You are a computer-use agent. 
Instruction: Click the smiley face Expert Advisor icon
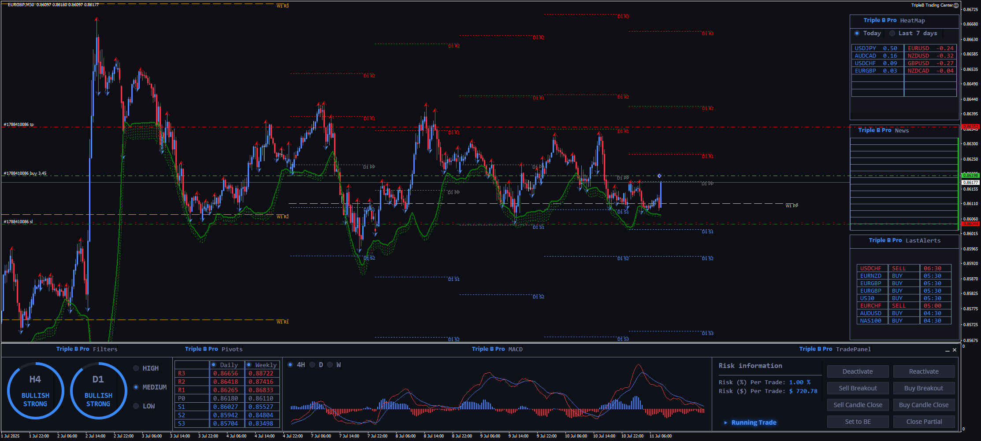pyautogui.click(x=956, y=5)
